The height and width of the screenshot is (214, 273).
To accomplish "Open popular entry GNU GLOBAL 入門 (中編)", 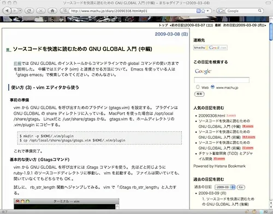I will (x=224, y=124).
